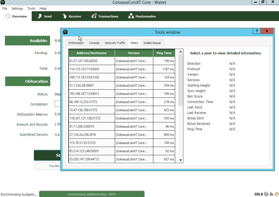Click the version cell in the 124 ms row

click(x=134, y=77)
